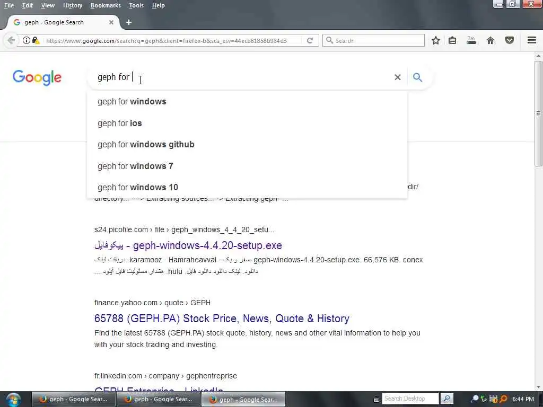Show bookmarks list icon in the toolbar

click(x=452, y=40)
